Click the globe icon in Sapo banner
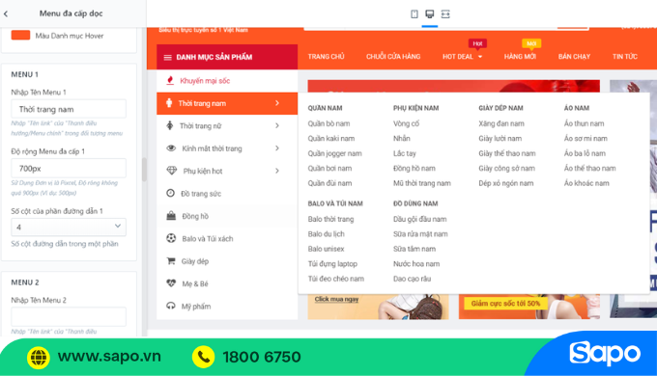 pos(38,358)
